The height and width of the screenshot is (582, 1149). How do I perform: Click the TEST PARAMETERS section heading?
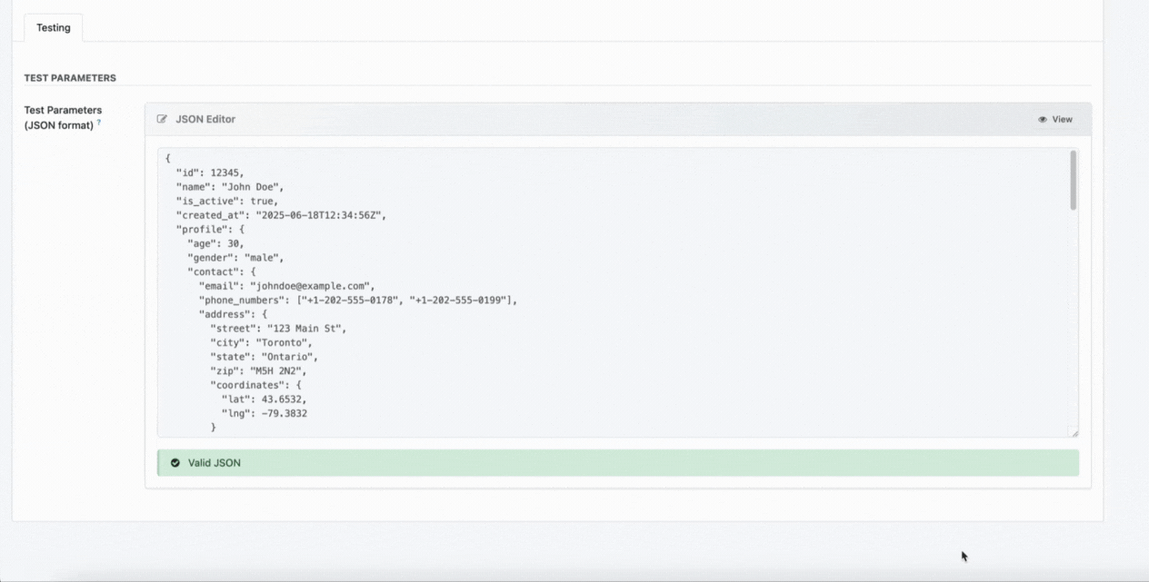(x=70, y=78)
